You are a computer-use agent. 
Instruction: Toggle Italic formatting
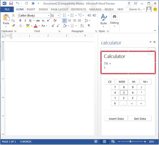[25, 20]
